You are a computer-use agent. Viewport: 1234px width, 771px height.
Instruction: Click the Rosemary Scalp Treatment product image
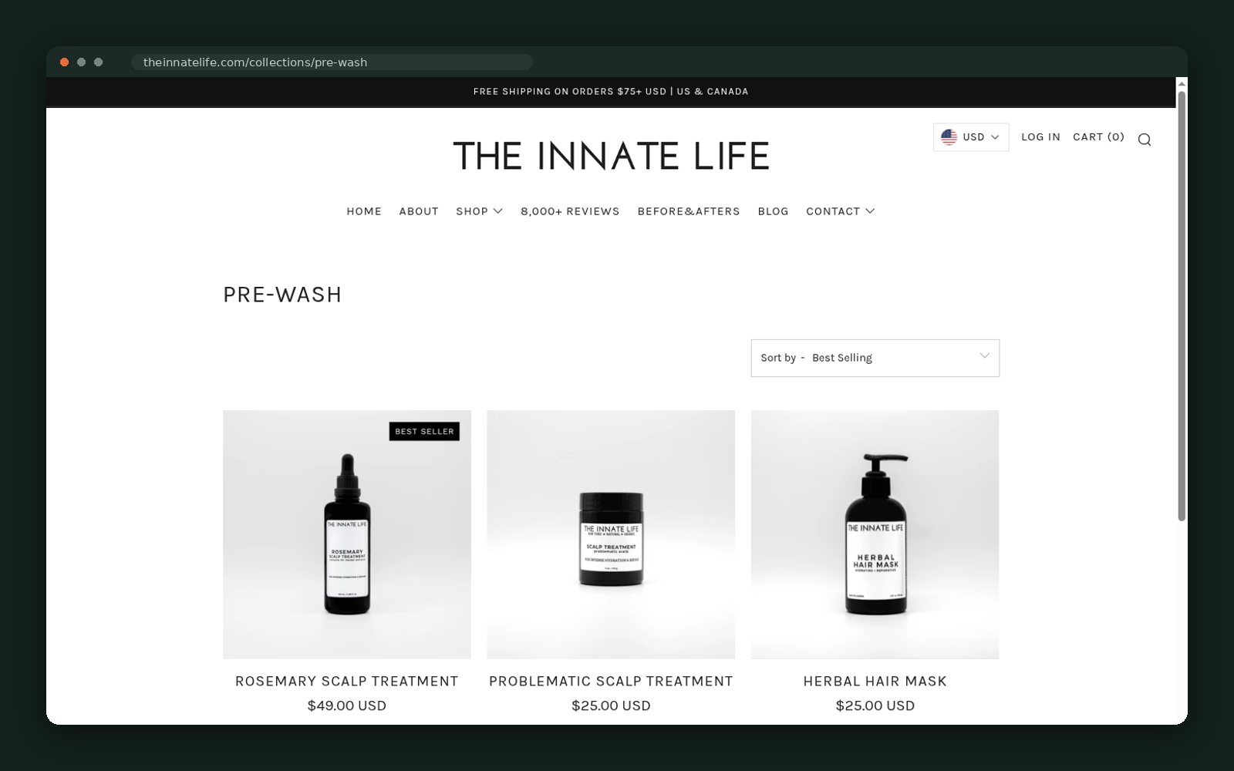tap(347, 534)
